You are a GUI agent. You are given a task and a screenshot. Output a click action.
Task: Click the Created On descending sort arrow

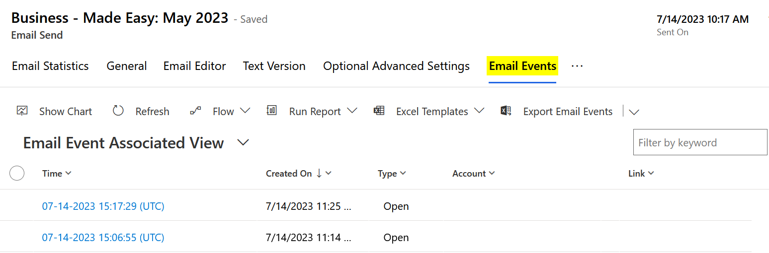tap(319, 173)
